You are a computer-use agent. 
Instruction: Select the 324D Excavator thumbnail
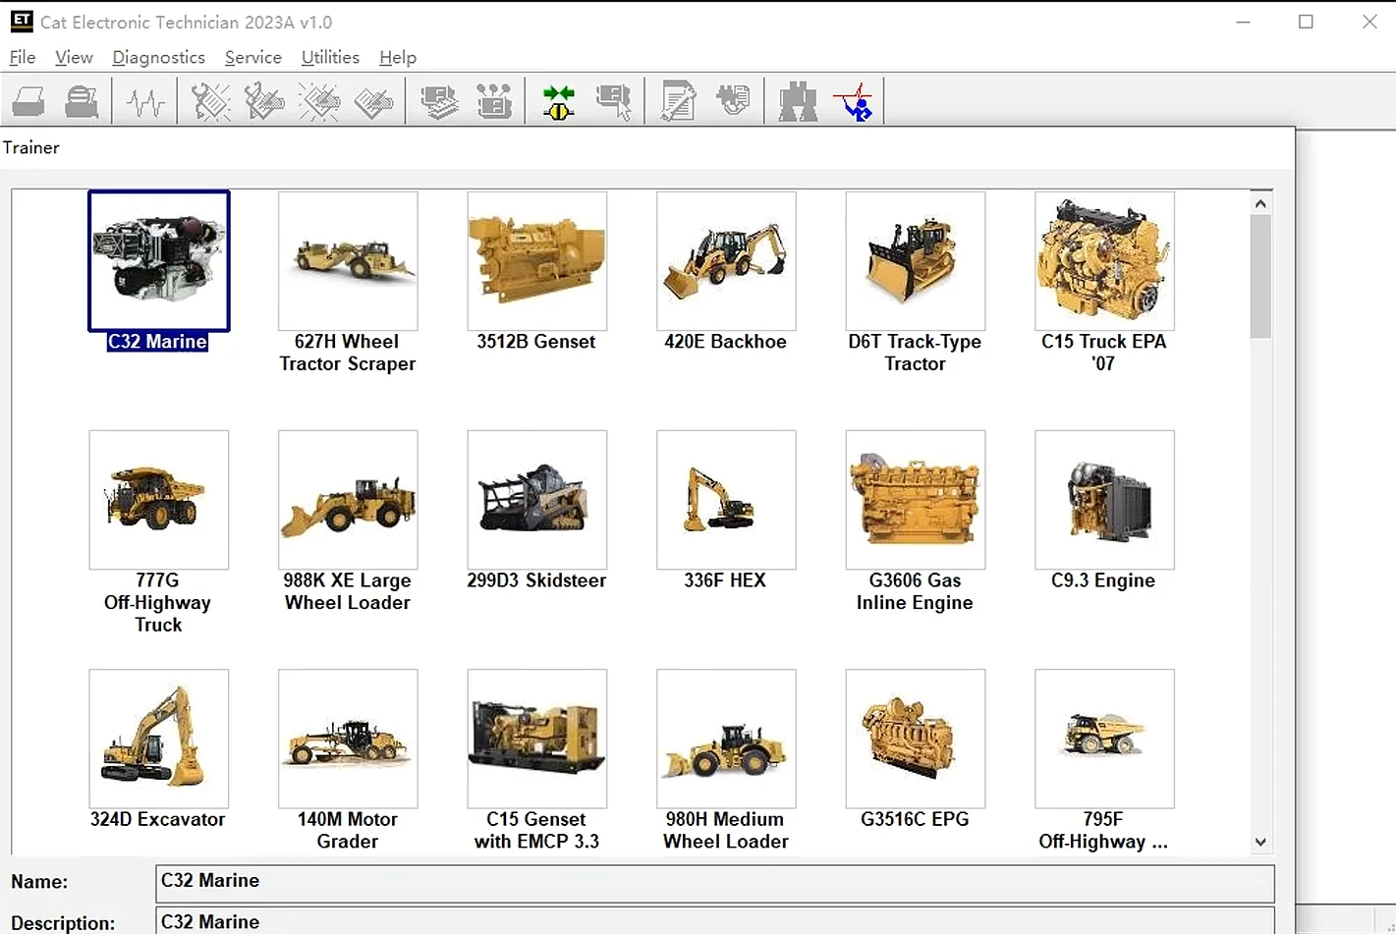click(159, 739)
